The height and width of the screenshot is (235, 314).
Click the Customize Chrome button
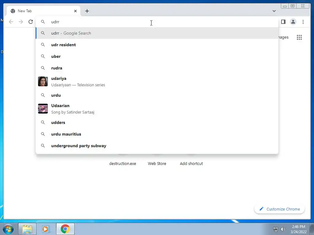(x=280, y=209)
